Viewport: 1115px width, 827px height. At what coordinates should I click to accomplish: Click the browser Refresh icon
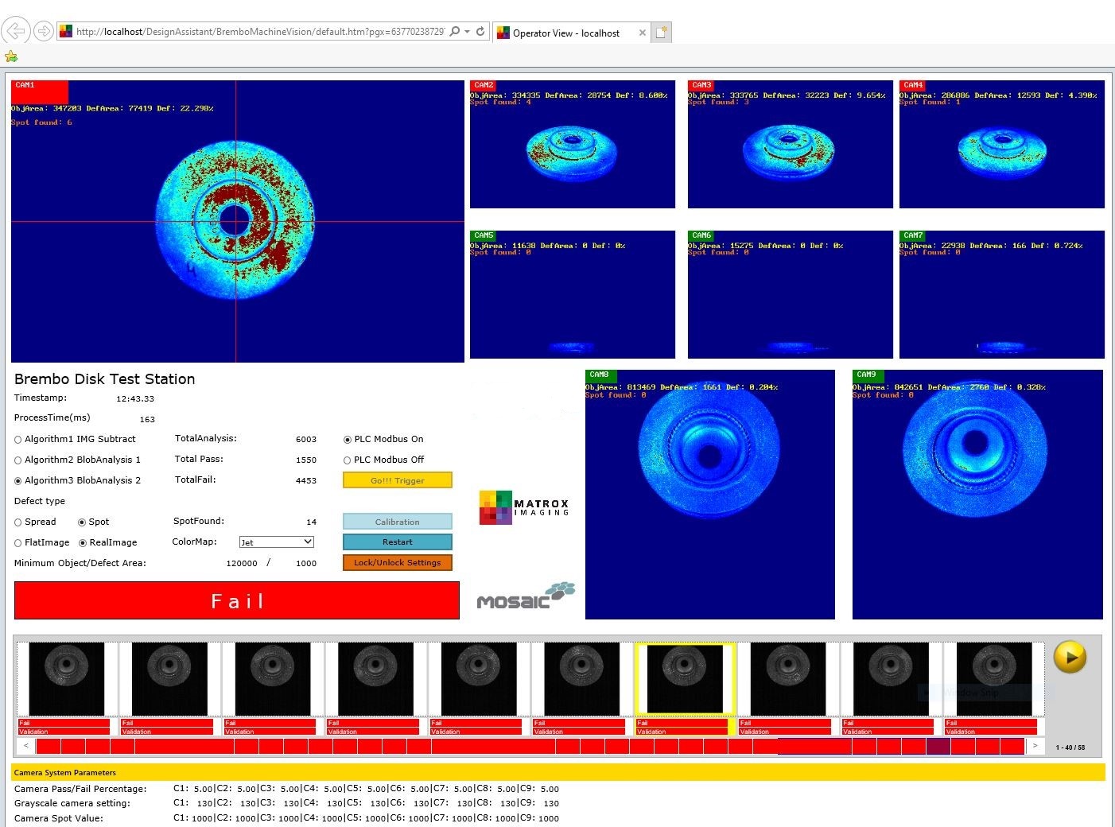[x=480, y=31]
